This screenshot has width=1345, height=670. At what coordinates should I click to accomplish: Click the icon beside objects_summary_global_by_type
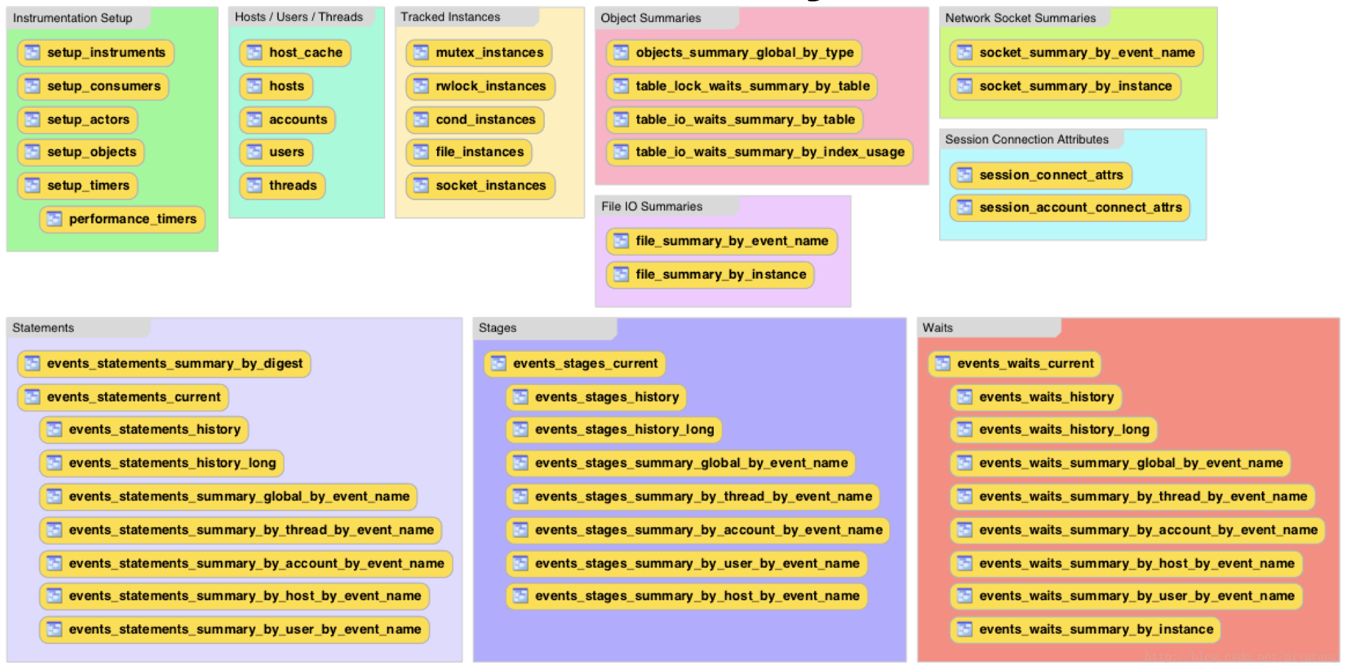[x=621, y=53]
